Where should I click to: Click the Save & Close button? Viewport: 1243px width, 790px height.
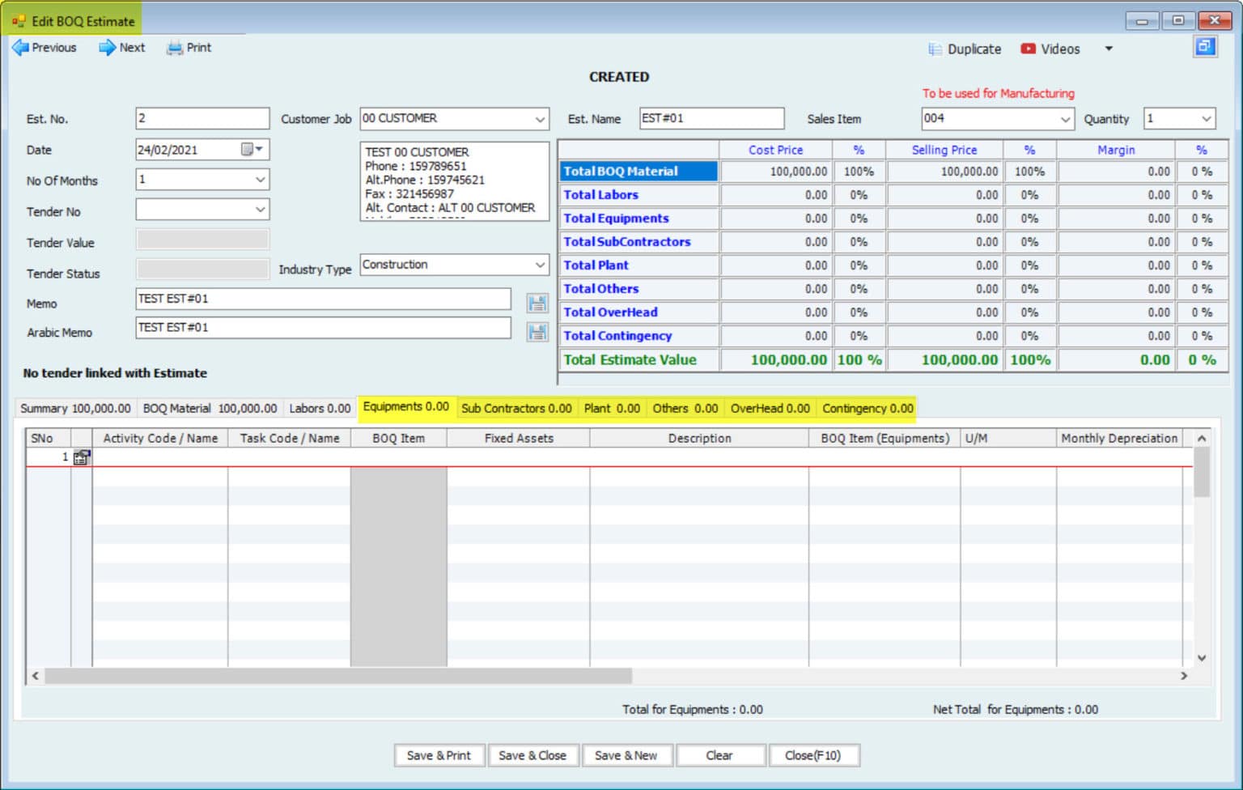pyautogui.click(x=532, y=755)
